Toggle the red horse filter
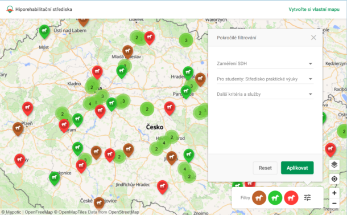 point(291,197)
